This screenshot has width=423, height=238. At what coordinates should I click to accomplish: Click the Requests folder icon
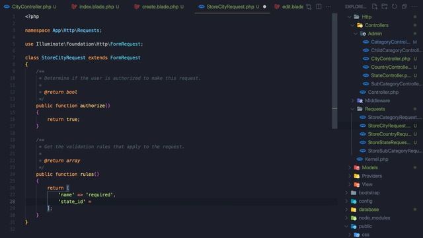[x=360, y=108]
